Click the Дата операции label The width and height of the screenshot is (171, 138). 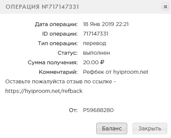click(56, 24)
